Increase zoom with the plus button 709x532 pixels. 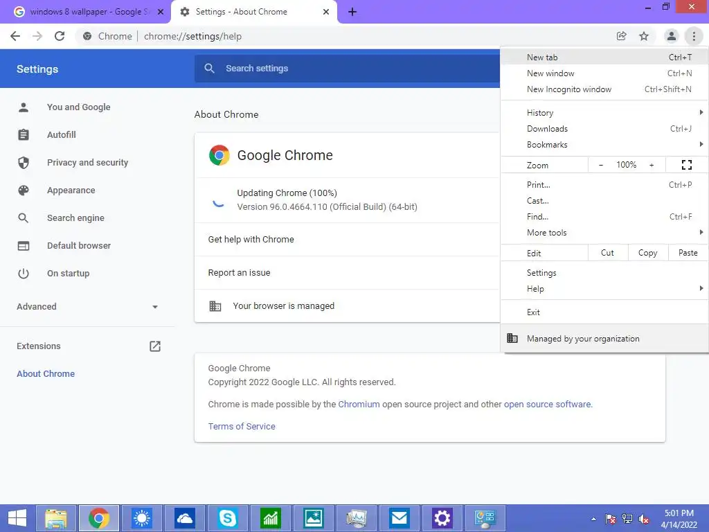[x=652, y=165]
